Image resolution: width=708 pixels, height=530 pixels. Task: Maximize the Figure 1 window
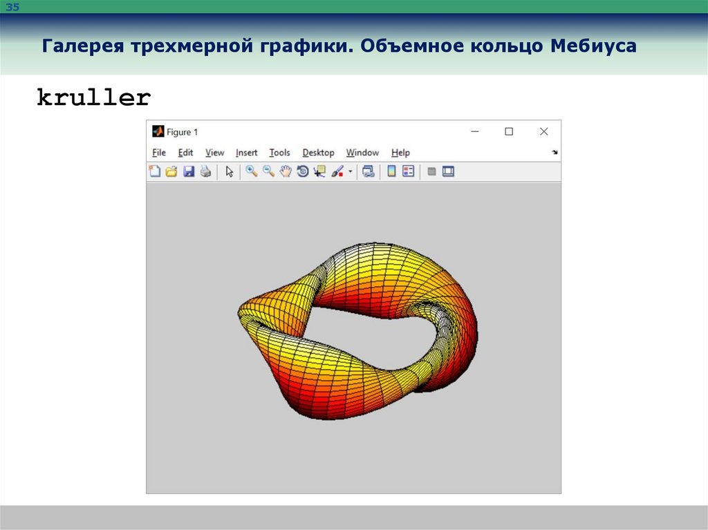click(509, 131)
